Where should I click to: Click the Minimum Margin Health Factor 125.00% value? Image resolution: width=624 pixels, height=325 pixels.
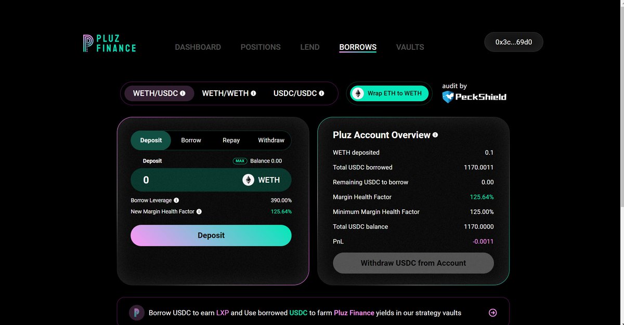pos(482,212)
